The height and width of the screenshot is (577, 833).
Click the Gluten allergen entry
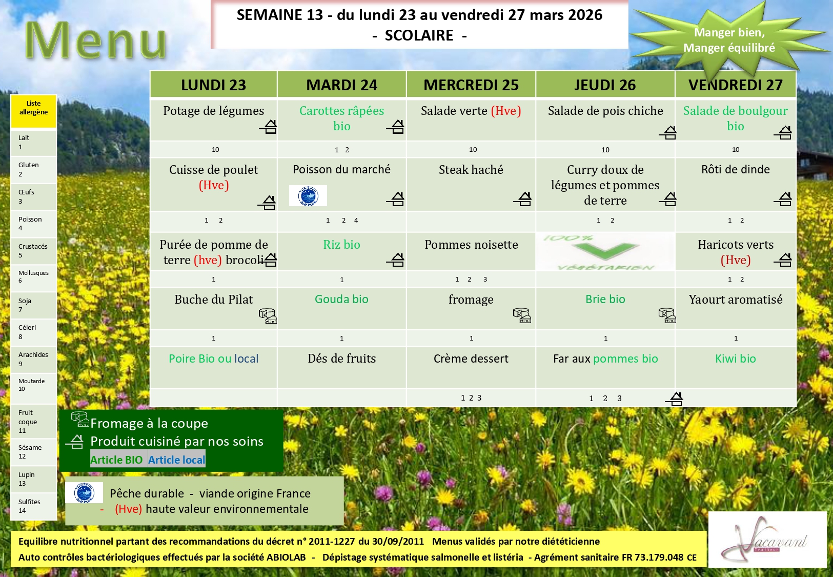pyautogui.click(x=33, y=169)
